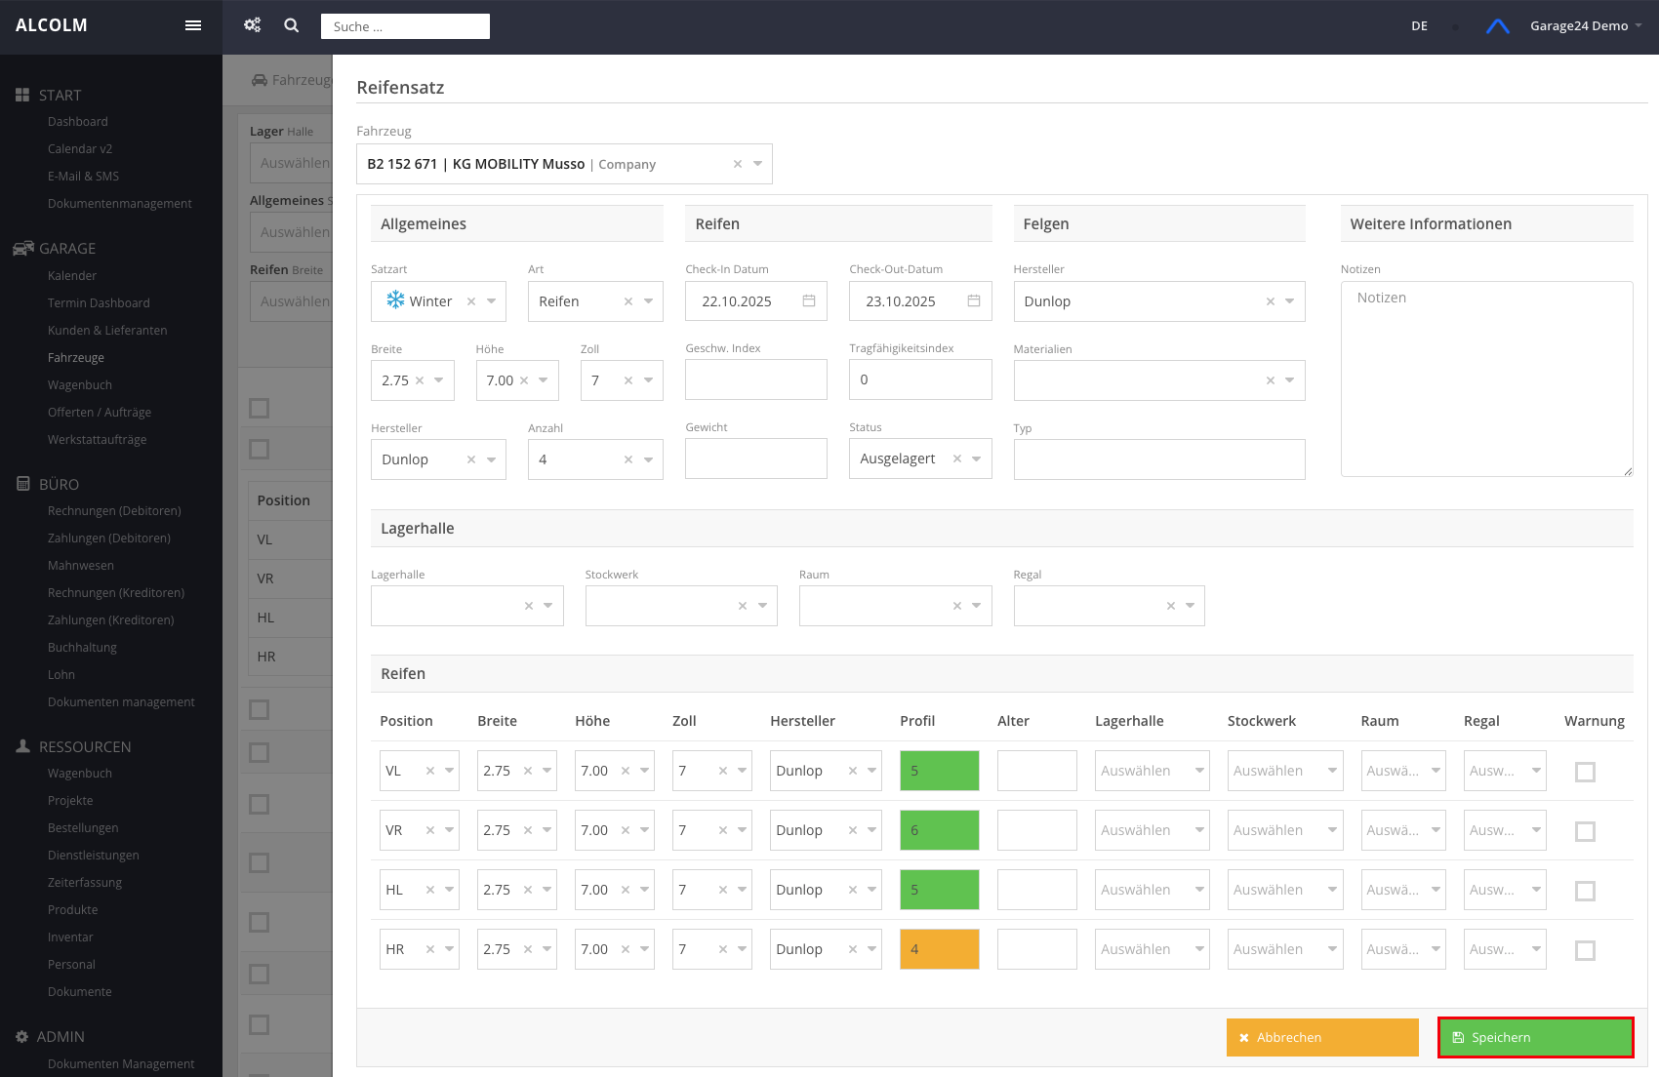
Task: Open Kunden & Lieferanten in sidebar
Action: point(107,331)
